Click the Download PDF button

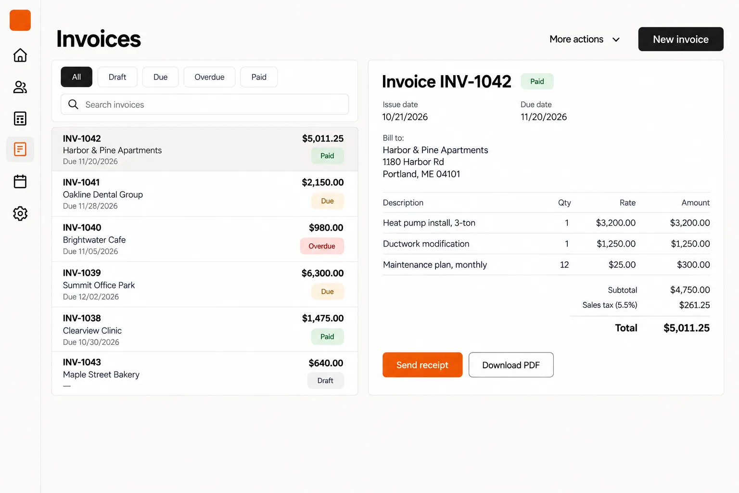(x=511, y=365)
